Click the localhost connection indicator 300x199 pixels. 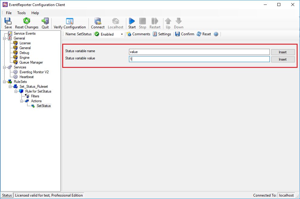click(286, 195)
